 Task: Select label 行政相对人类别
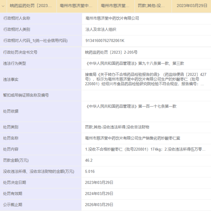17,29
